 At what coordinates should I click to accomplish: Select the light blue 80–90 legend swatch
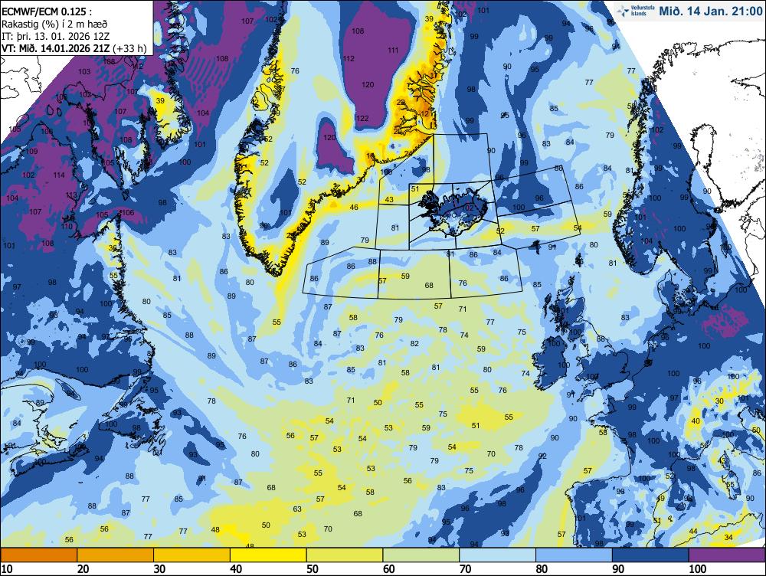(574, 555)
